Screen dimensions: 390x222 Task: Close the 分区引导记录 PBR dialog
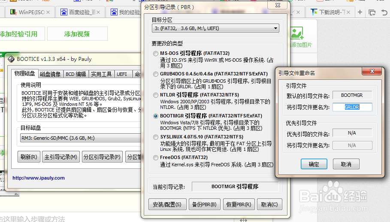click(x=278, y=5)
